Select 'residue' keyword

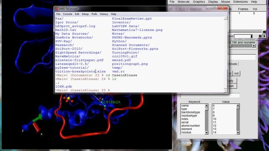186,133
